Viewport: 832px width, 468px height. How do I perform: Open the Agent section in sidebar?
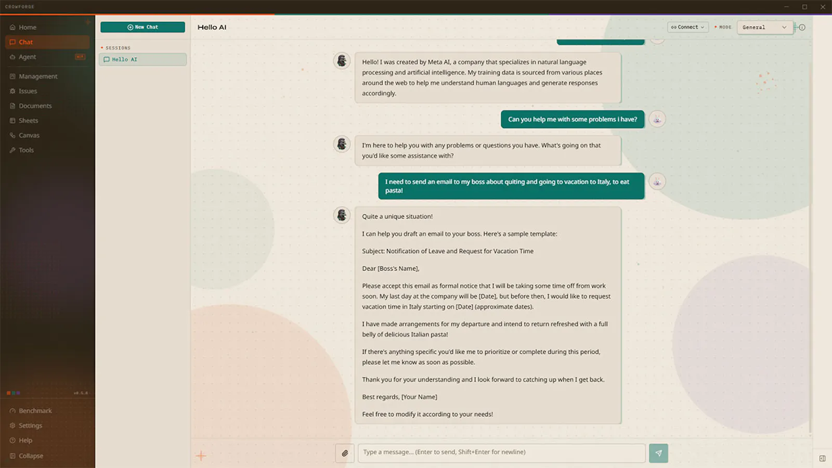[x=47, y=57]
